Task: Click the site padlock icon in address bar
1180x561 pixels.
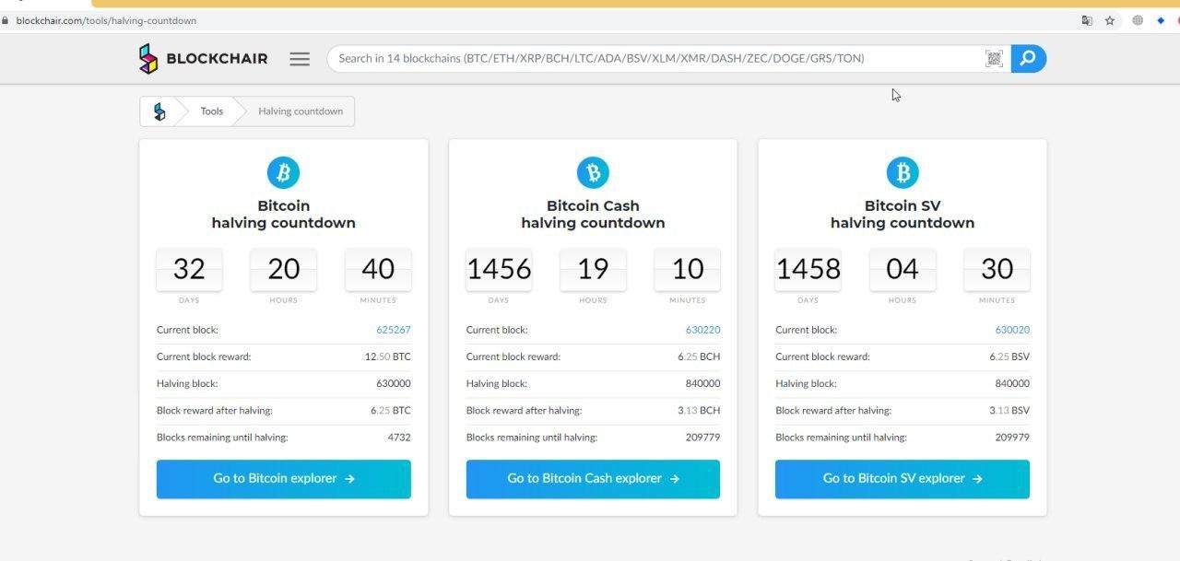Action: [x=6, y=20]
